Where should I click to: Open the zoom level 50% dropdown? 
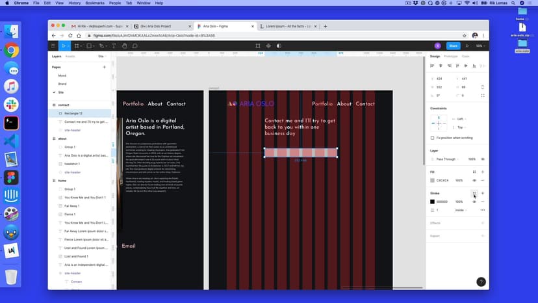480,46
